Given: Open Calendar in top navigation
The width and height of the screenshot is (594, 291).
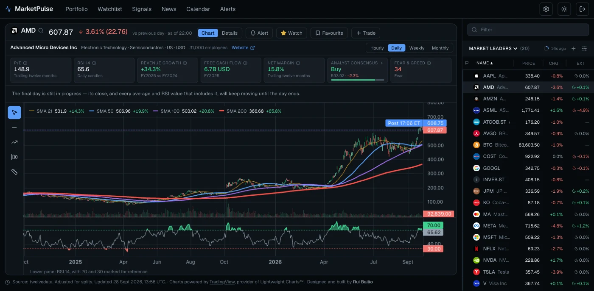Looking at the screenshot, I should [x=198, y=9].
